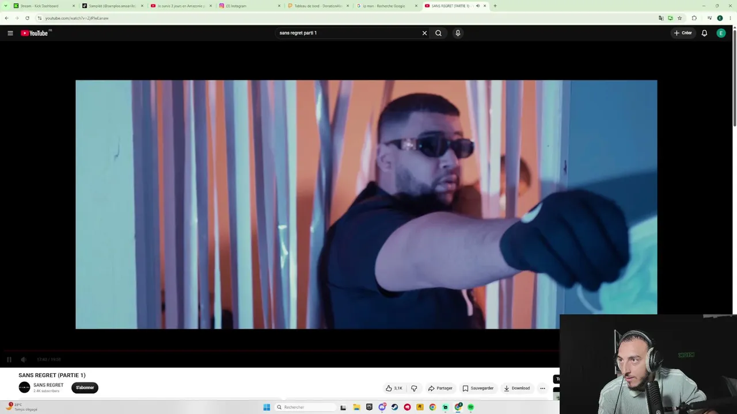Bookmark this page with the star
This screenshot has height=414, width=737.
[x=679, y=18]
